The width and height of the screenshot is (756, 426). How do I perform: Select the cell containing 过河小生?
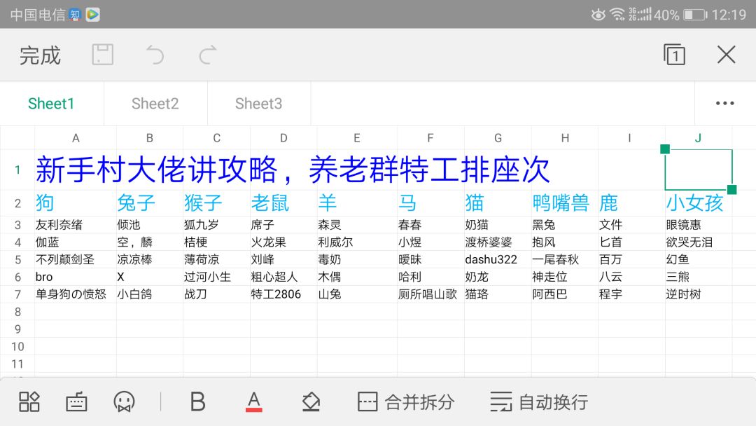coord(216,277)
